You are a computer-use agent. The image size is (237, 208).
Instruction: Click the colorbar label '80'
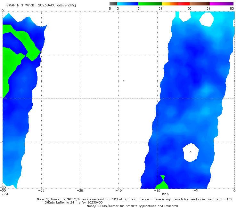[x=232, y=8]
